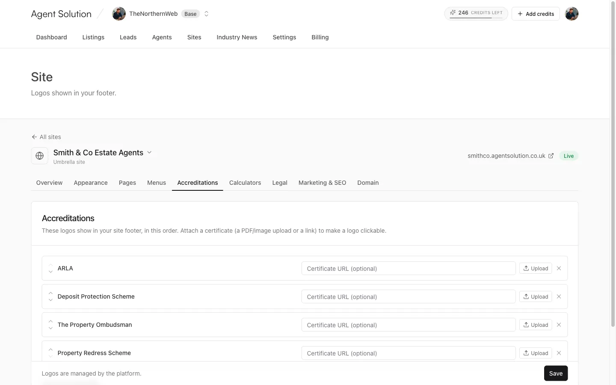Click the ARLA accreditation name

pos(65,268)
